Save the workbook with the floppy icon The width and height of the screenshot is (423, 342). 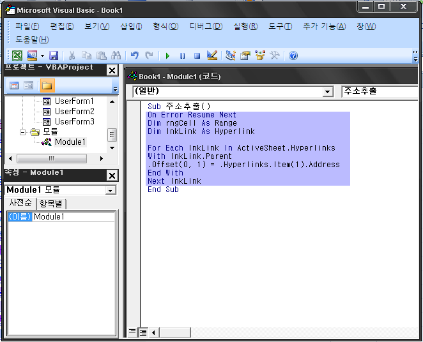pos(54,56)
